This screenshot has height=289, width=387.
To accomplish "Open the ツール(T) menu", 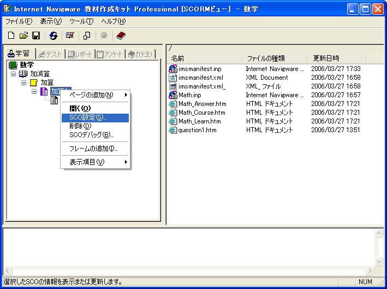I will coord(81,21).
